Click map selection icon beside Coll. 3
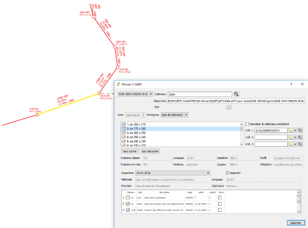The height and width of the screenshot is (228, 308). [300, 144]
